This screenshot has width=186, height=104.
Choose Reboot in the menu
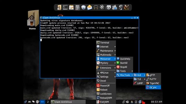click(x=106, y=90)
